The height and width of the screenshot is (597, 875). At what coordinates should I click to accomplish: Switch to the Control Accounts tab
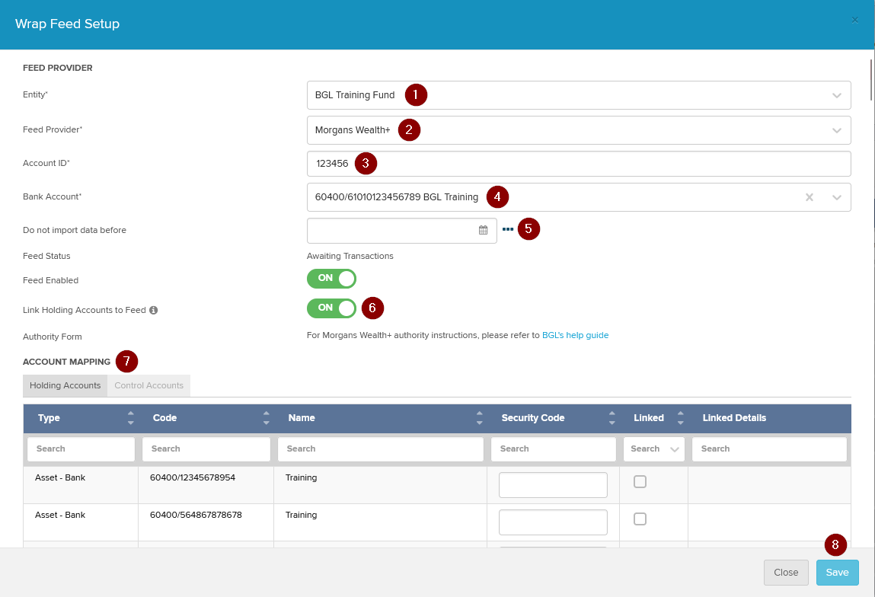pos(149,385)
